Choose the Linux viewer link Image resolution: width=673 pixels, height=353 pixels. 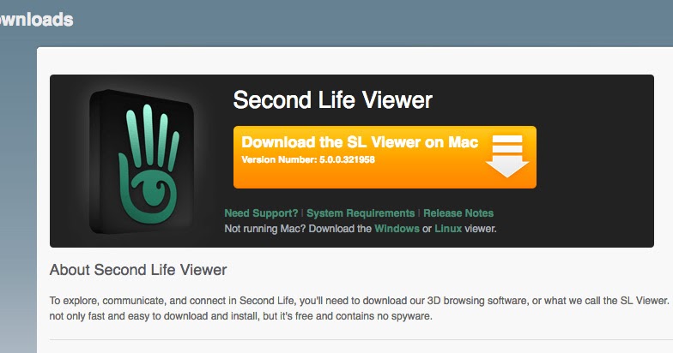[x=448, y=228]
